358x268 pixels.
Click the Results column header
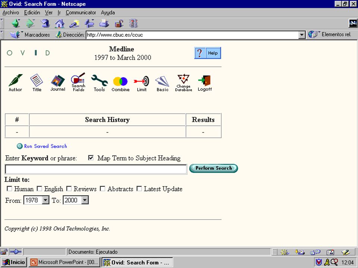[203, 119]
